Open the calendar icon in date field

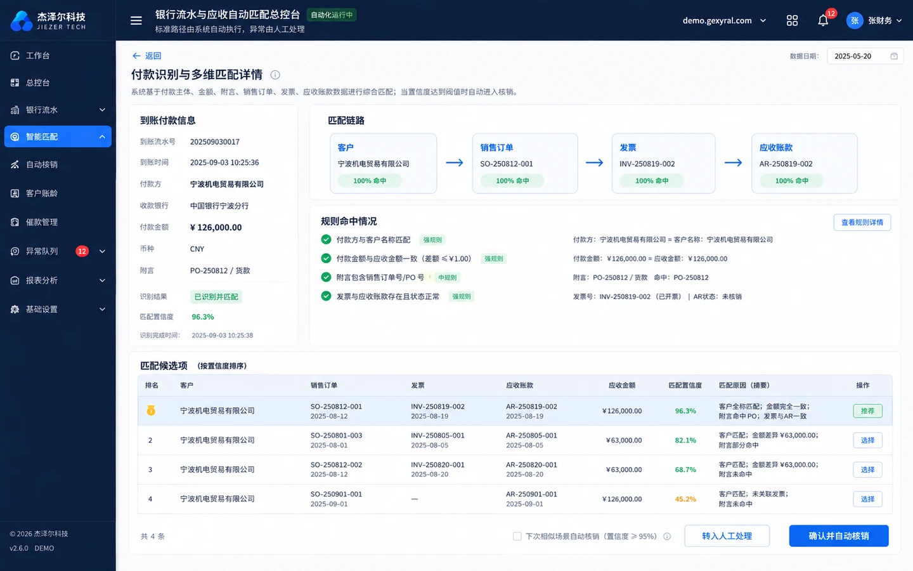click(894, 56)
